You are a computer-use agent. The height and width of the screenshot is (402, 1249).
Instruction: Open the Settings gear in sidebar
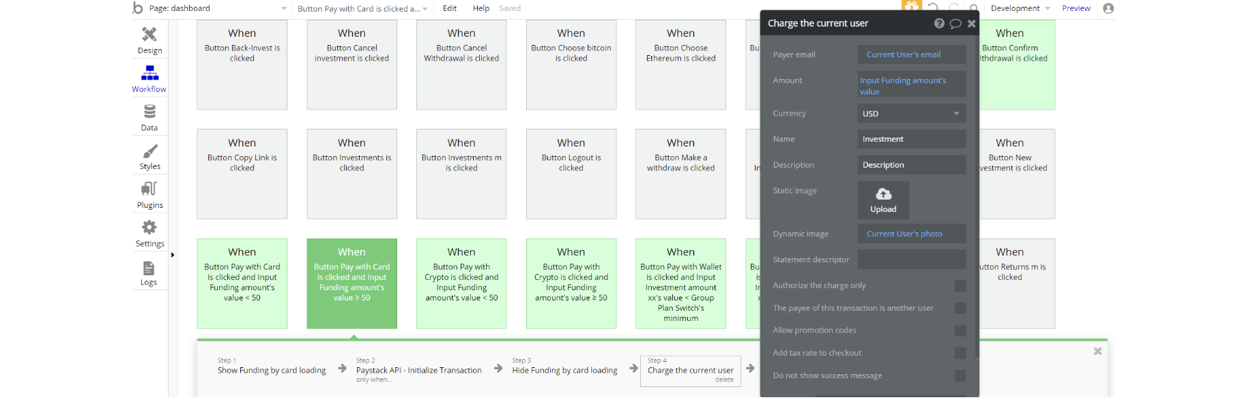(149, 233)
